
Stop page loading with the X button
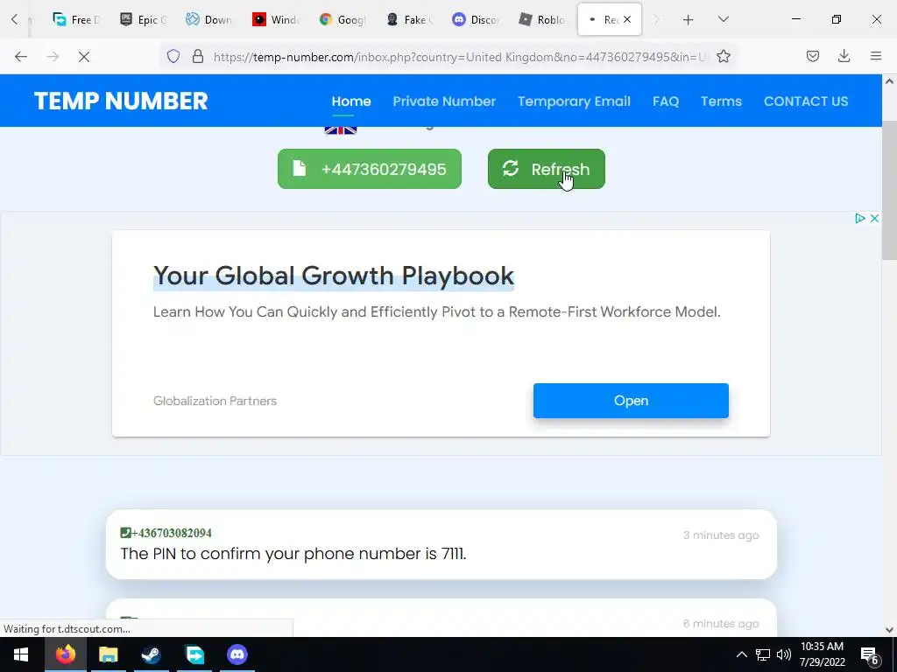tap(84, 57)
